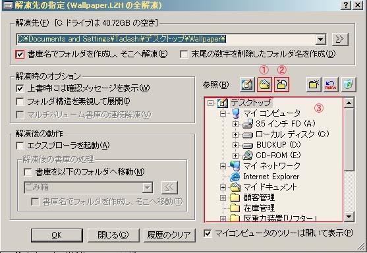Image resolution: width=367 pixels, height=253 pixels.
Task: Expand the CD-ROM (E:) node
Action: [235, 155]
